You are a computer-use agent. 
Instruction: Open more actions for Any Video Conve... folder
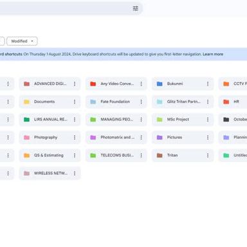click(x=142, y=84)
